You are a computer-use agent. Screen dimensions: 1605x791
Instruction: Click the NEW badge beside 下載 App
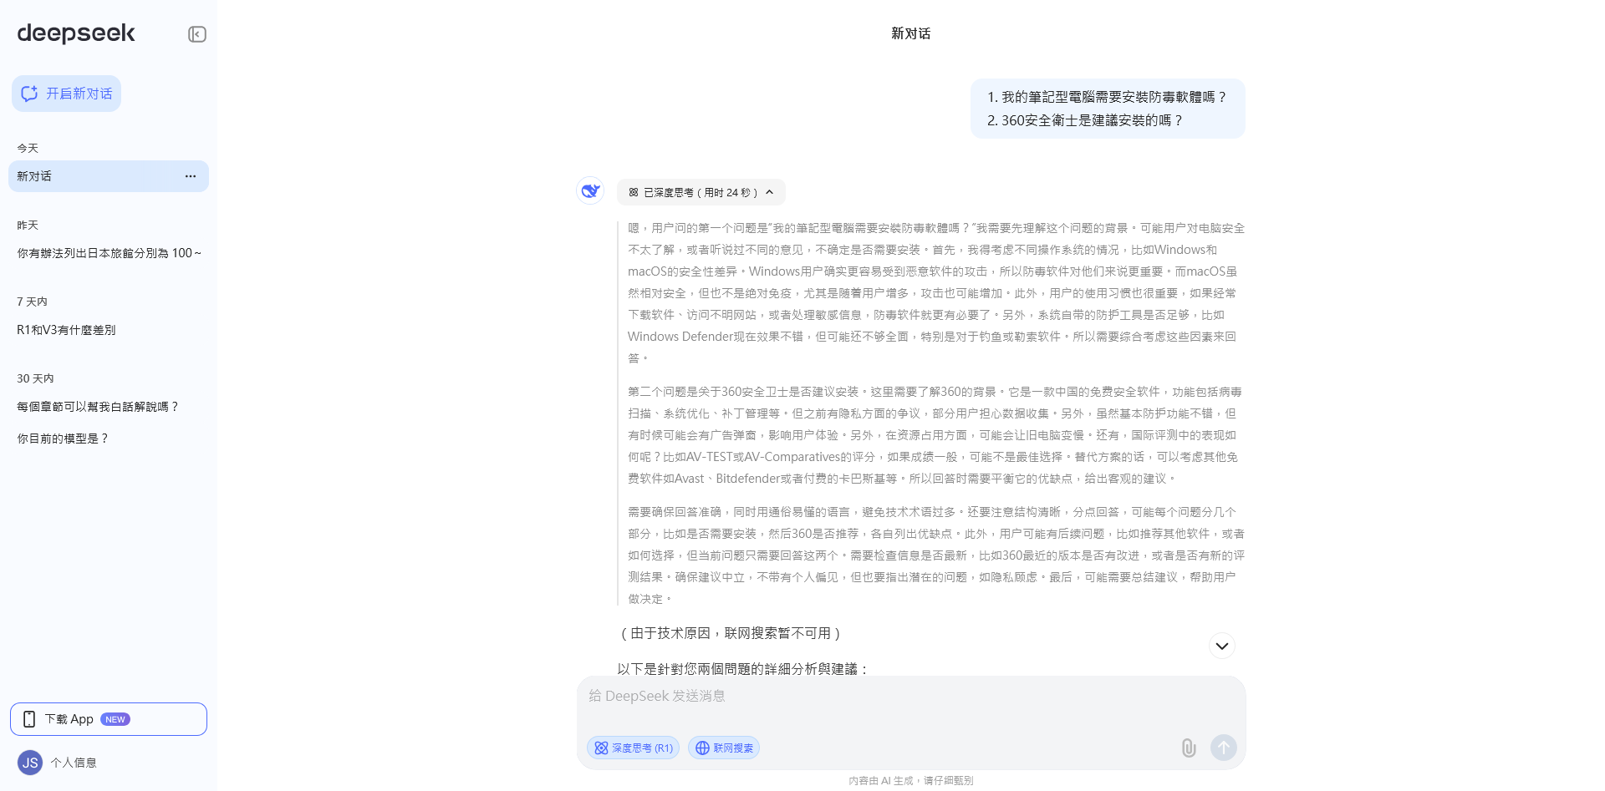tap(115, 719)
